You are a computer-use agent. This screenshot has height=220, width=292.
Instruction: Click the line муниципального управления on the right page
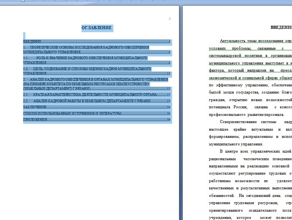[236, 144]
